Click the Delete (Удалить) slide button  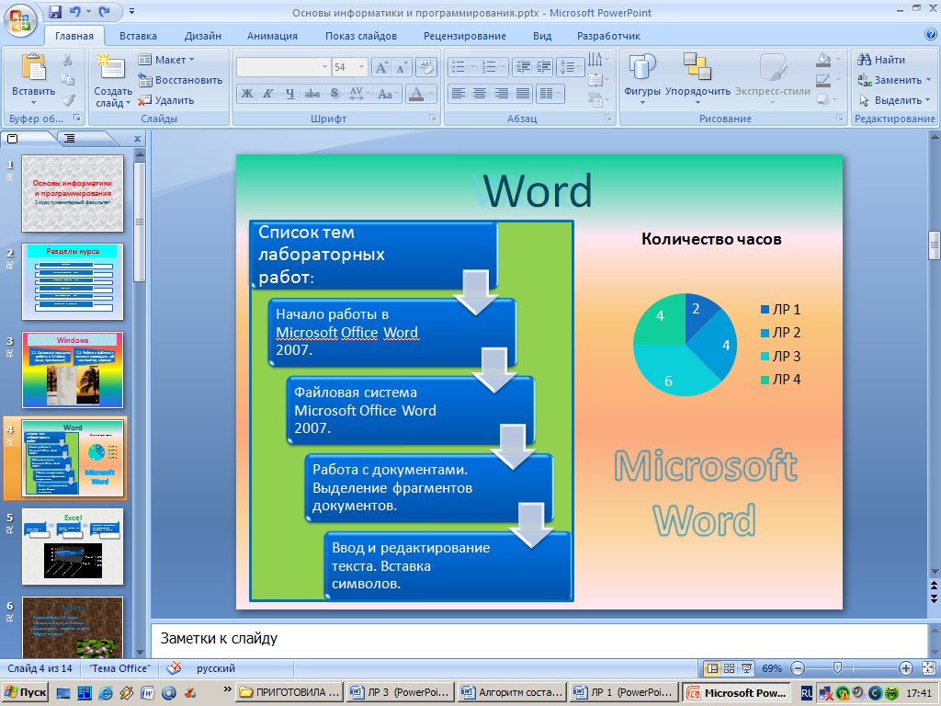(x=166, y=100)
